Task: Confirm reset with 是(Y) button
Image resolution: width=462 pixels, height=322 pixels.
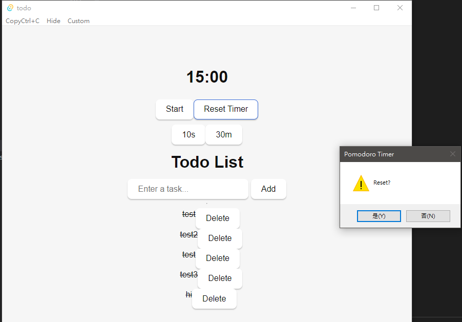Action: click(x=379, y=216)
